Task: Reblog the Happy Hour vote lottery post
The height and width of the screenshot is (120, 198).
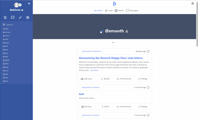Action: click(x=143, y=79)
